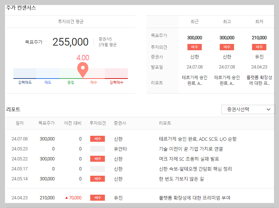The height and width of the screenshot is (208, 279).
Task: Click the 유안타 broker name
Action: click(121, 149)
